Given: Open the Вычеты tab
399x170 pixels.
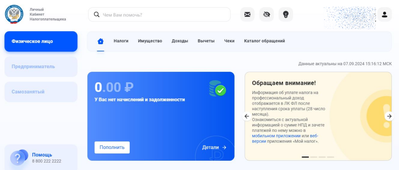Looking at the screenshot, I should 206,41.
